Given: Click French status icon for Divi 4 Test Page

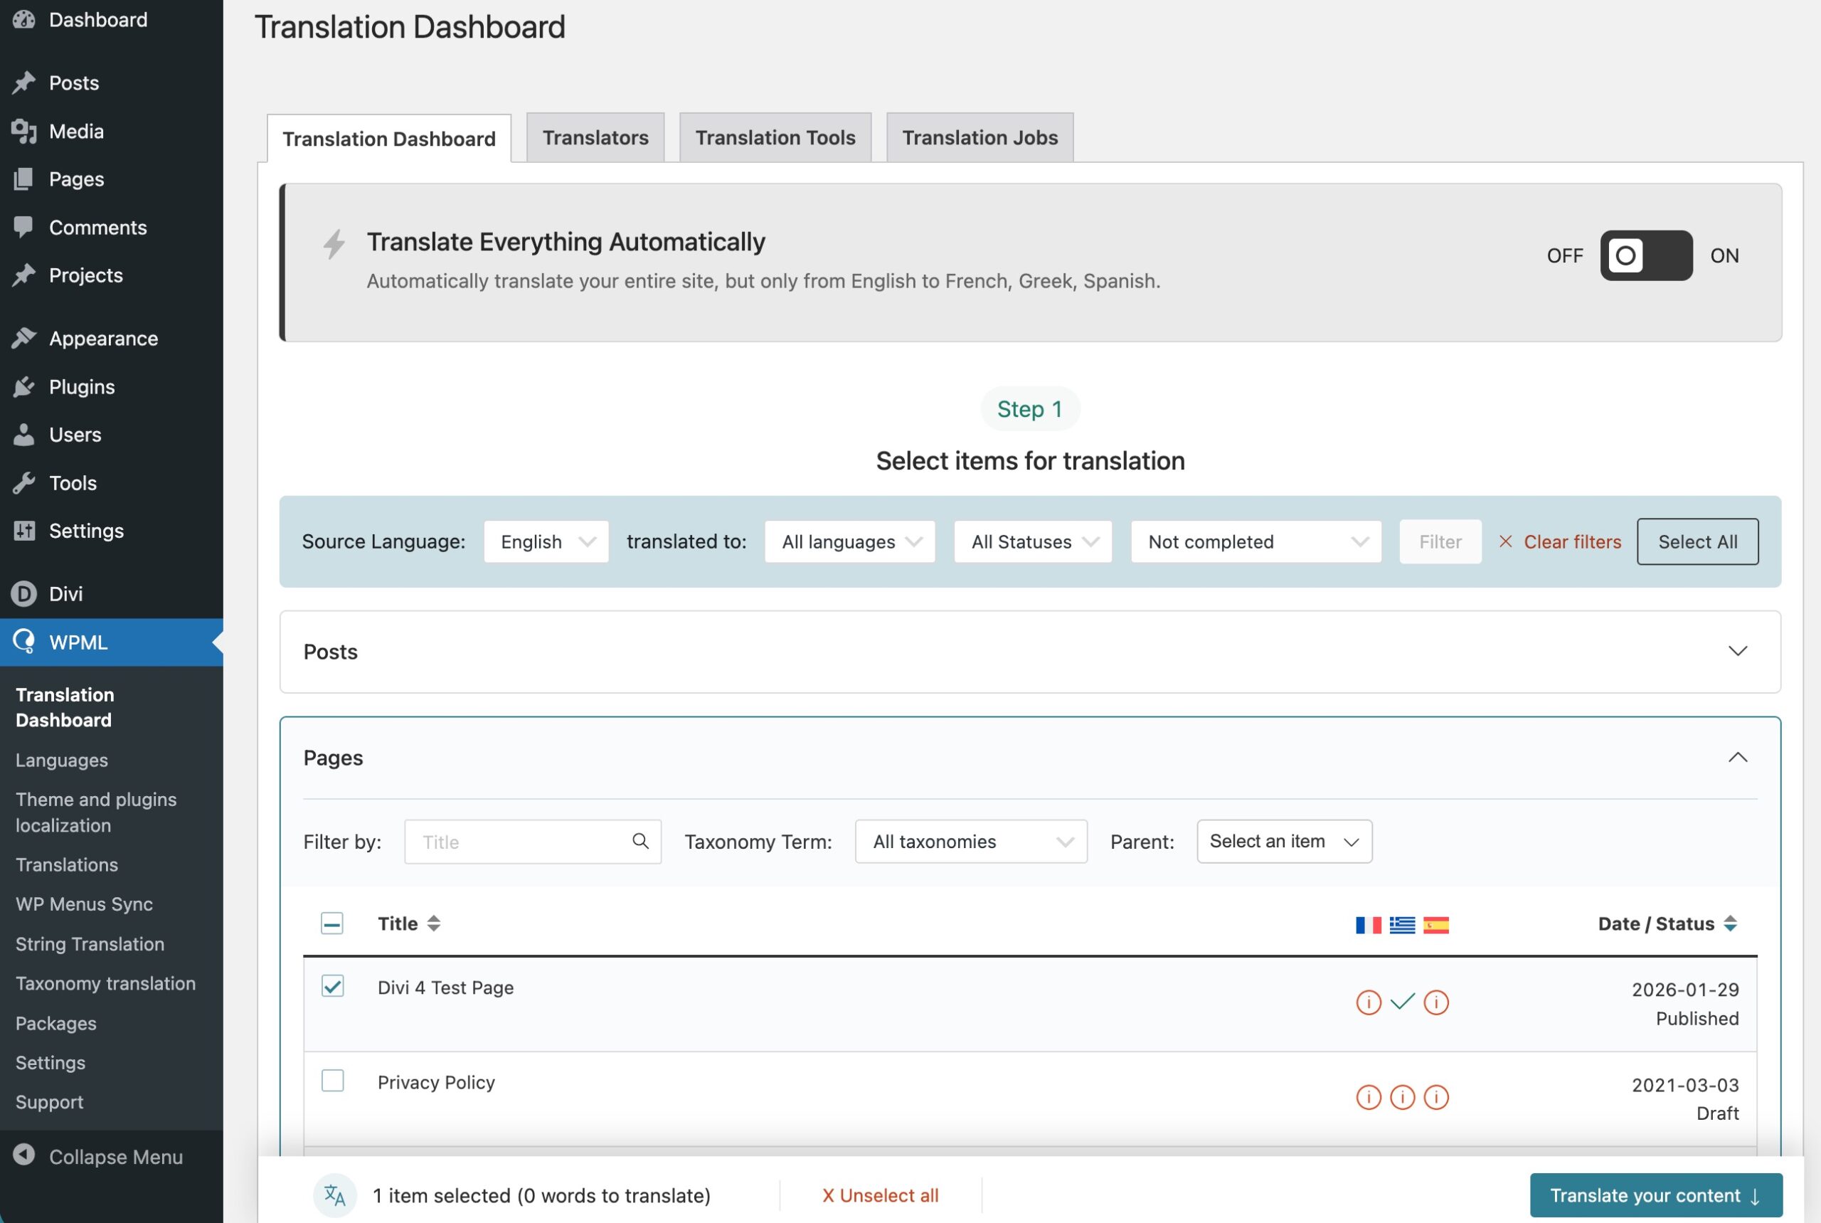Looking at the screenshot, I should pyautogui.click(x=1368, y=1002).
